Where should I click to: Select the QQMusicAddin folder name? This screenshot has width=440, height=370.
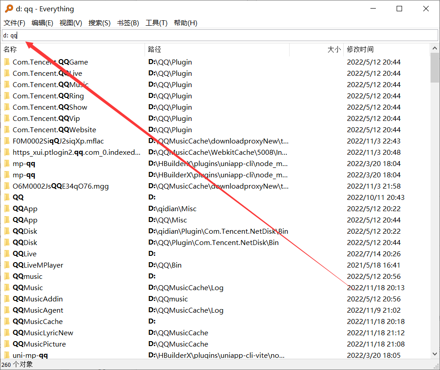(37, 299)
